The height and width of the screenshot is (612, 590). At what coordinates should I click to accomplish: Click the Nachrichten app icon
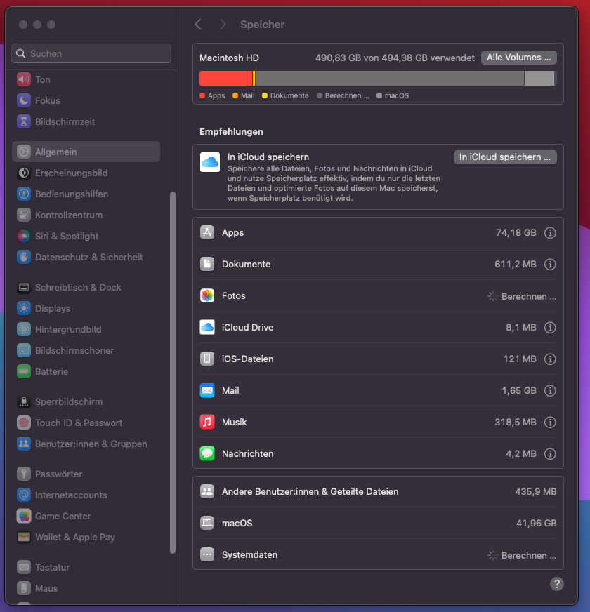pos(207,454)
